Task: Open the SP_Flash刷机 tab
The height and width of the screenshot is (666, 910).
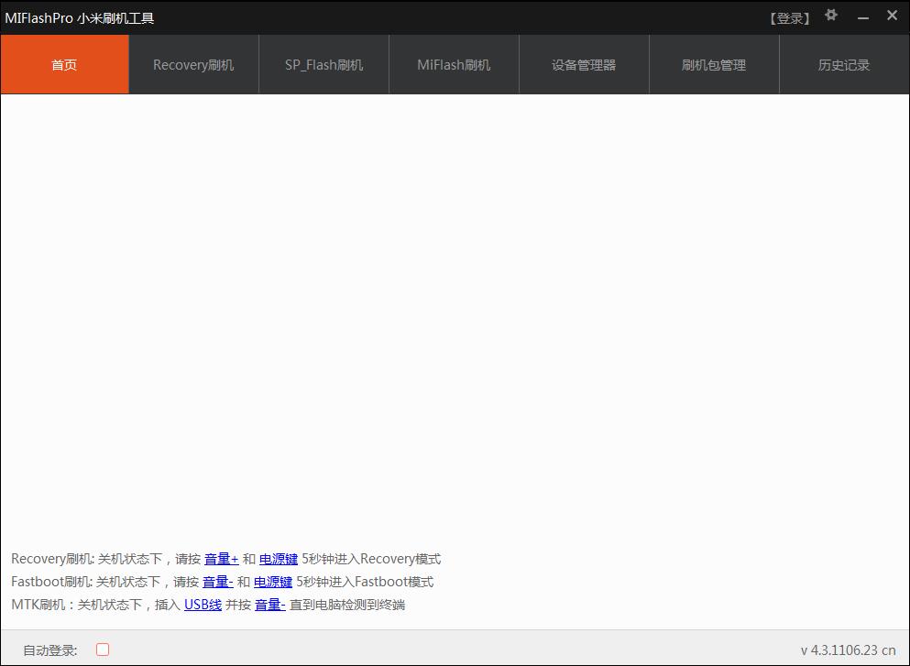Action: click(x=323, y=64)
